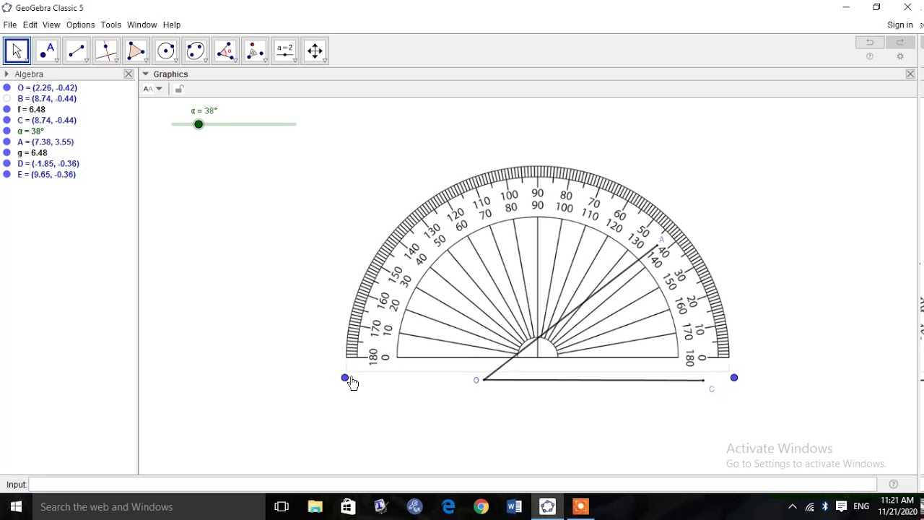Image resolution: width=924 pixels, height=520 pixels.
Task: Select the Circle with Center tool
Action: (x=166, y=51)
